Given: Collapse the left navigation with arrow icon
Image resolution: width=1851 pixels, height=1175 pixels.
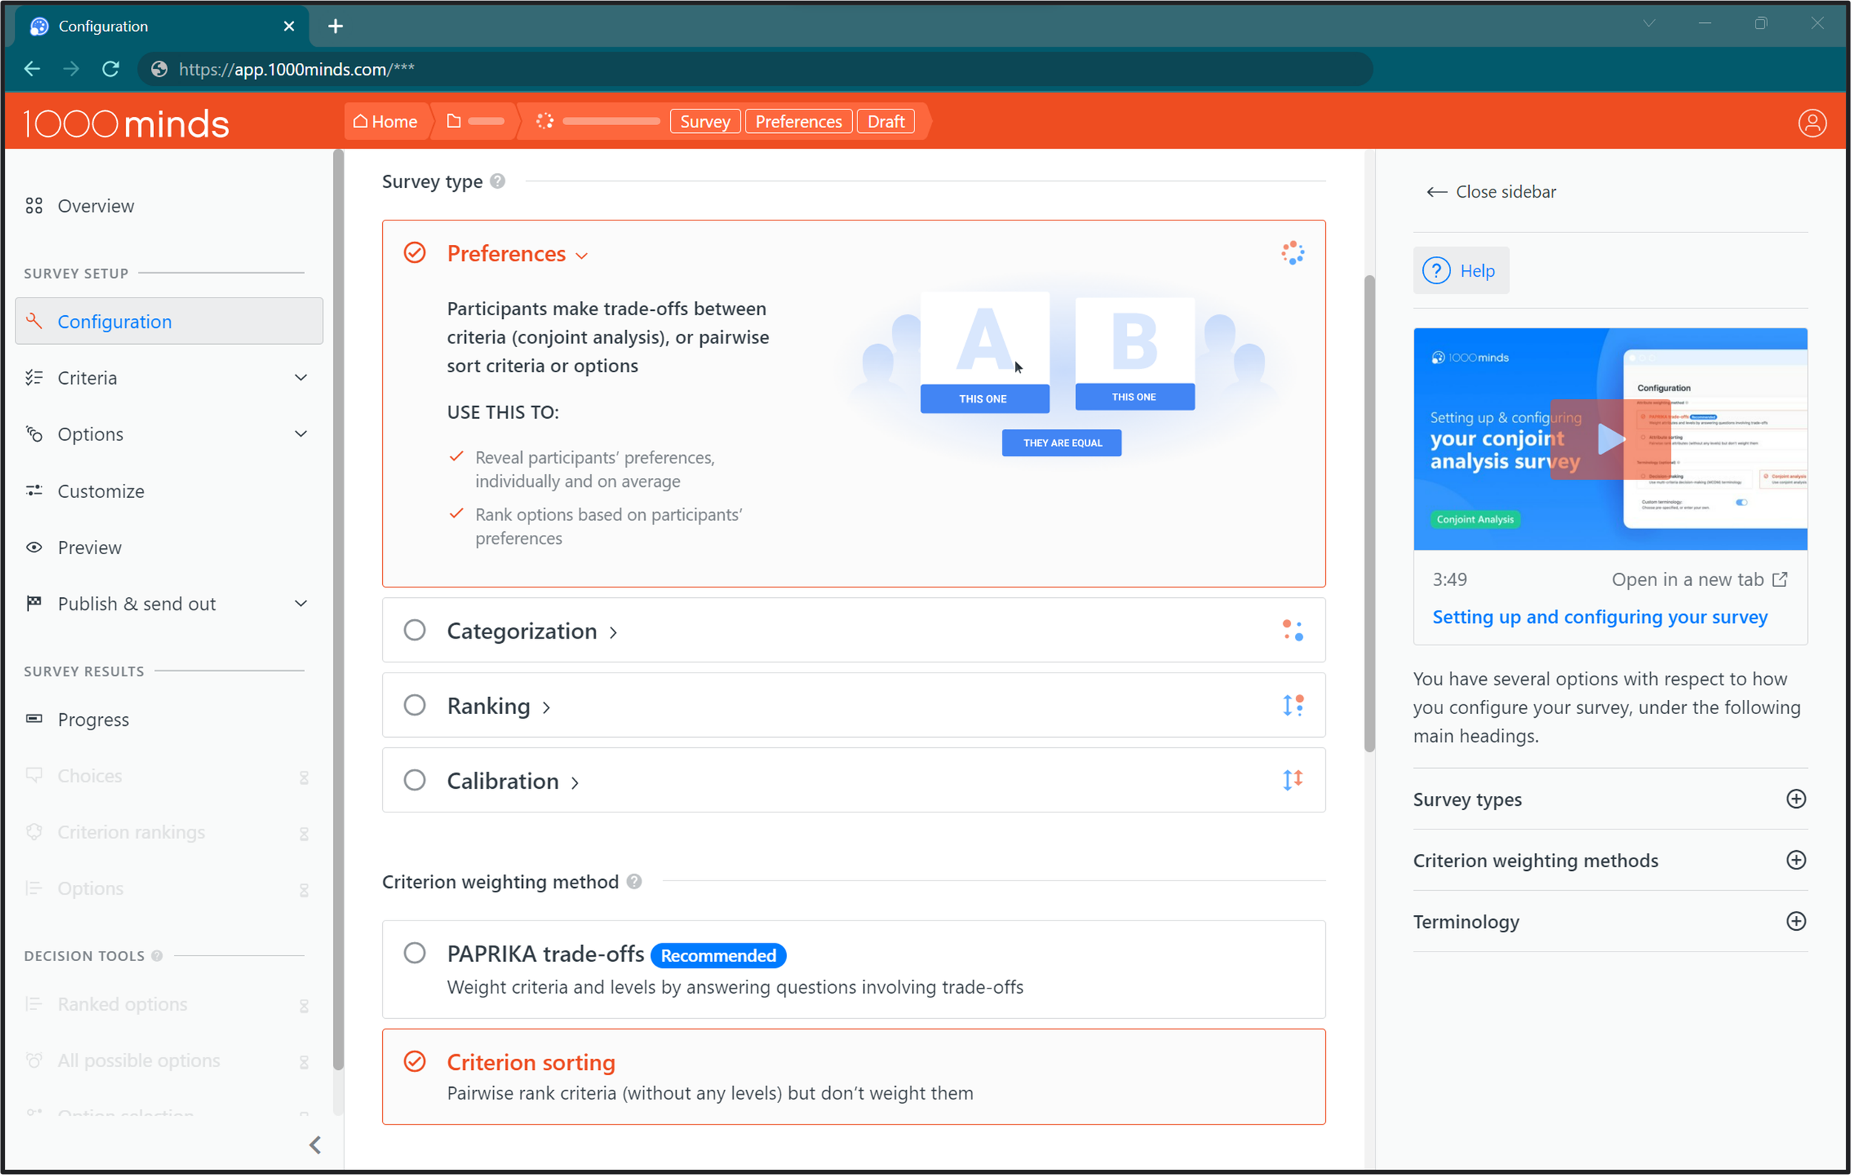Looking at the screenshot, I should tap(315, 1145).
